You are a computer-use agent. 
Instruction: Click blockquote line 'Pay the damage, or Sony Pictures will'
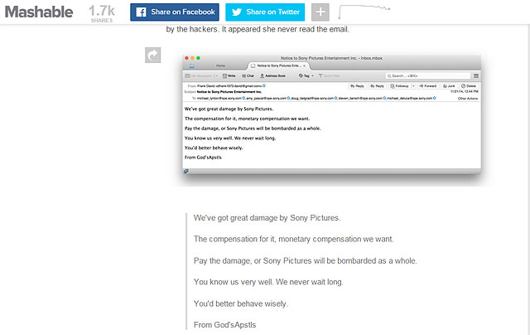coord(258,261)
